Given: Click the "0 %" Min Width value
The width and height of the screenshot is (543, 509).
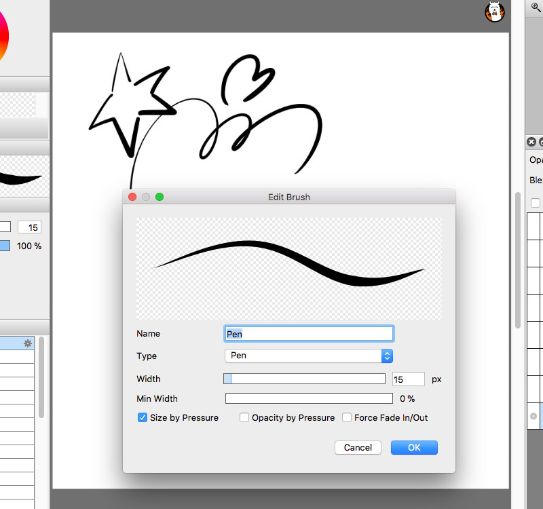Looking at the screenshot, I should [407, 398].
